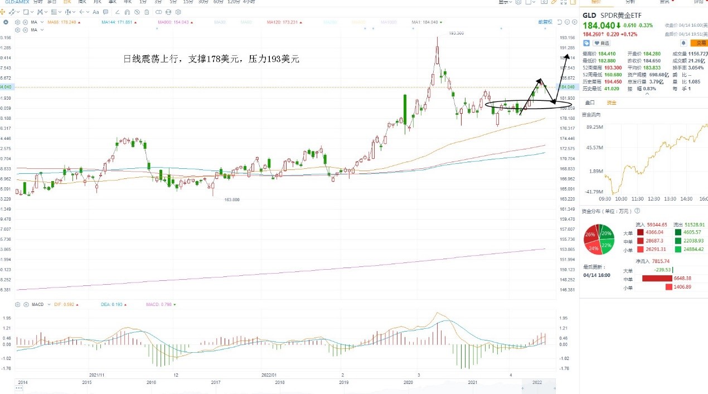Open the arrow tool dropdown
This screenshot has height=394, width=708.
click(88, 12)
